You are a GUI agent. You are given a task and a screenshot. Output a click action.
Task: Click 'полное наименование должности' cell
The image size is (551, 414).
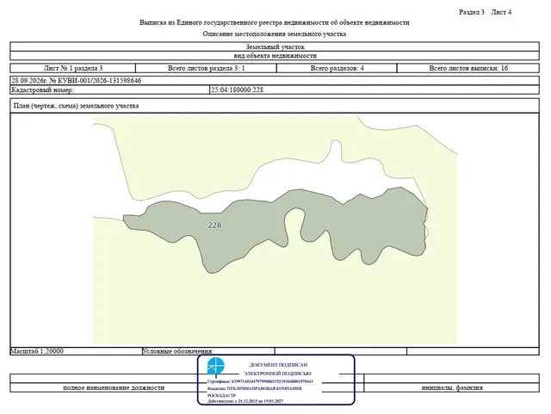[114, 387]
